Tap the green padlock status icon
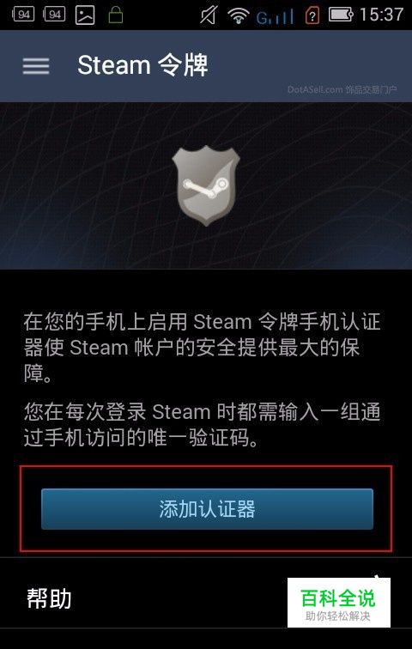 point(116,15)
